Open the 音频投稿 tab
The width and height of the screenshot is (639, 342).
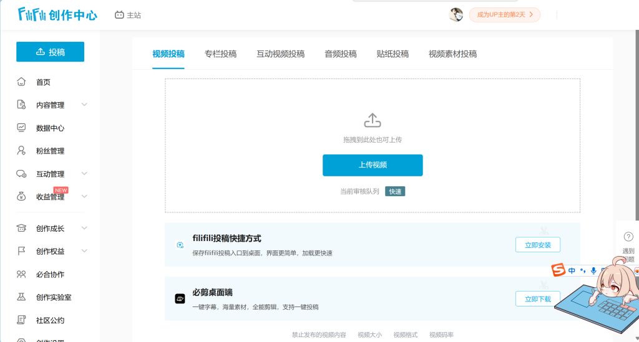tap(340, 54)
